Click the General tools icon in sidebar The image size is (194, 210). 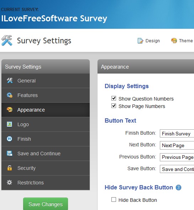(x=10, y=81)
